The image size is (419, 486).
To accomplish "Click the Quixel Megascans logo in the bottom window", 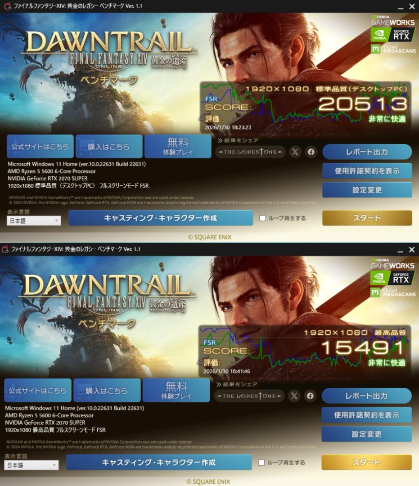I will (x=392, y=292).
